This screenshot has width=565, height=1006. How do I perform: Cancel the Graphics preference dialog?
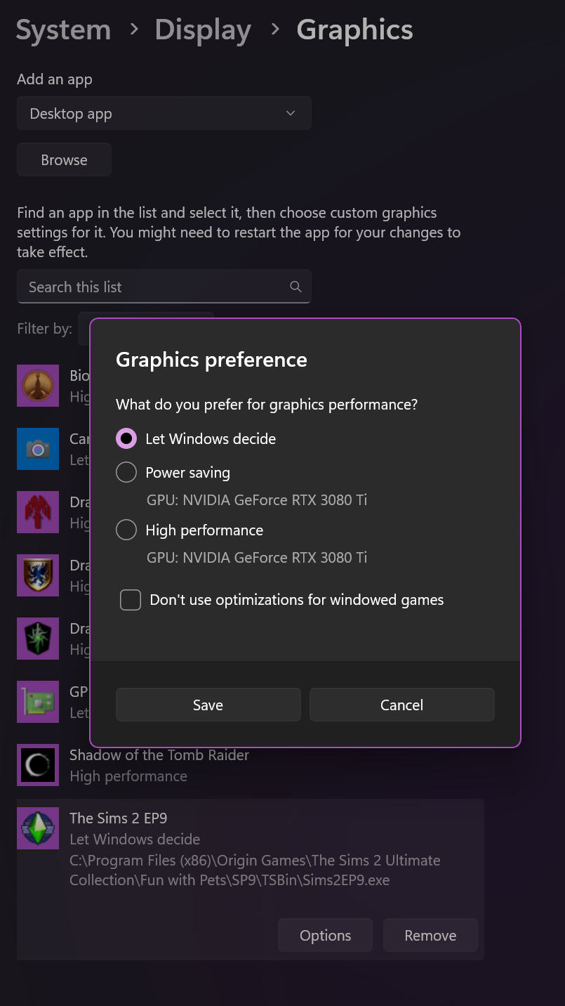(x=401, y=705)
